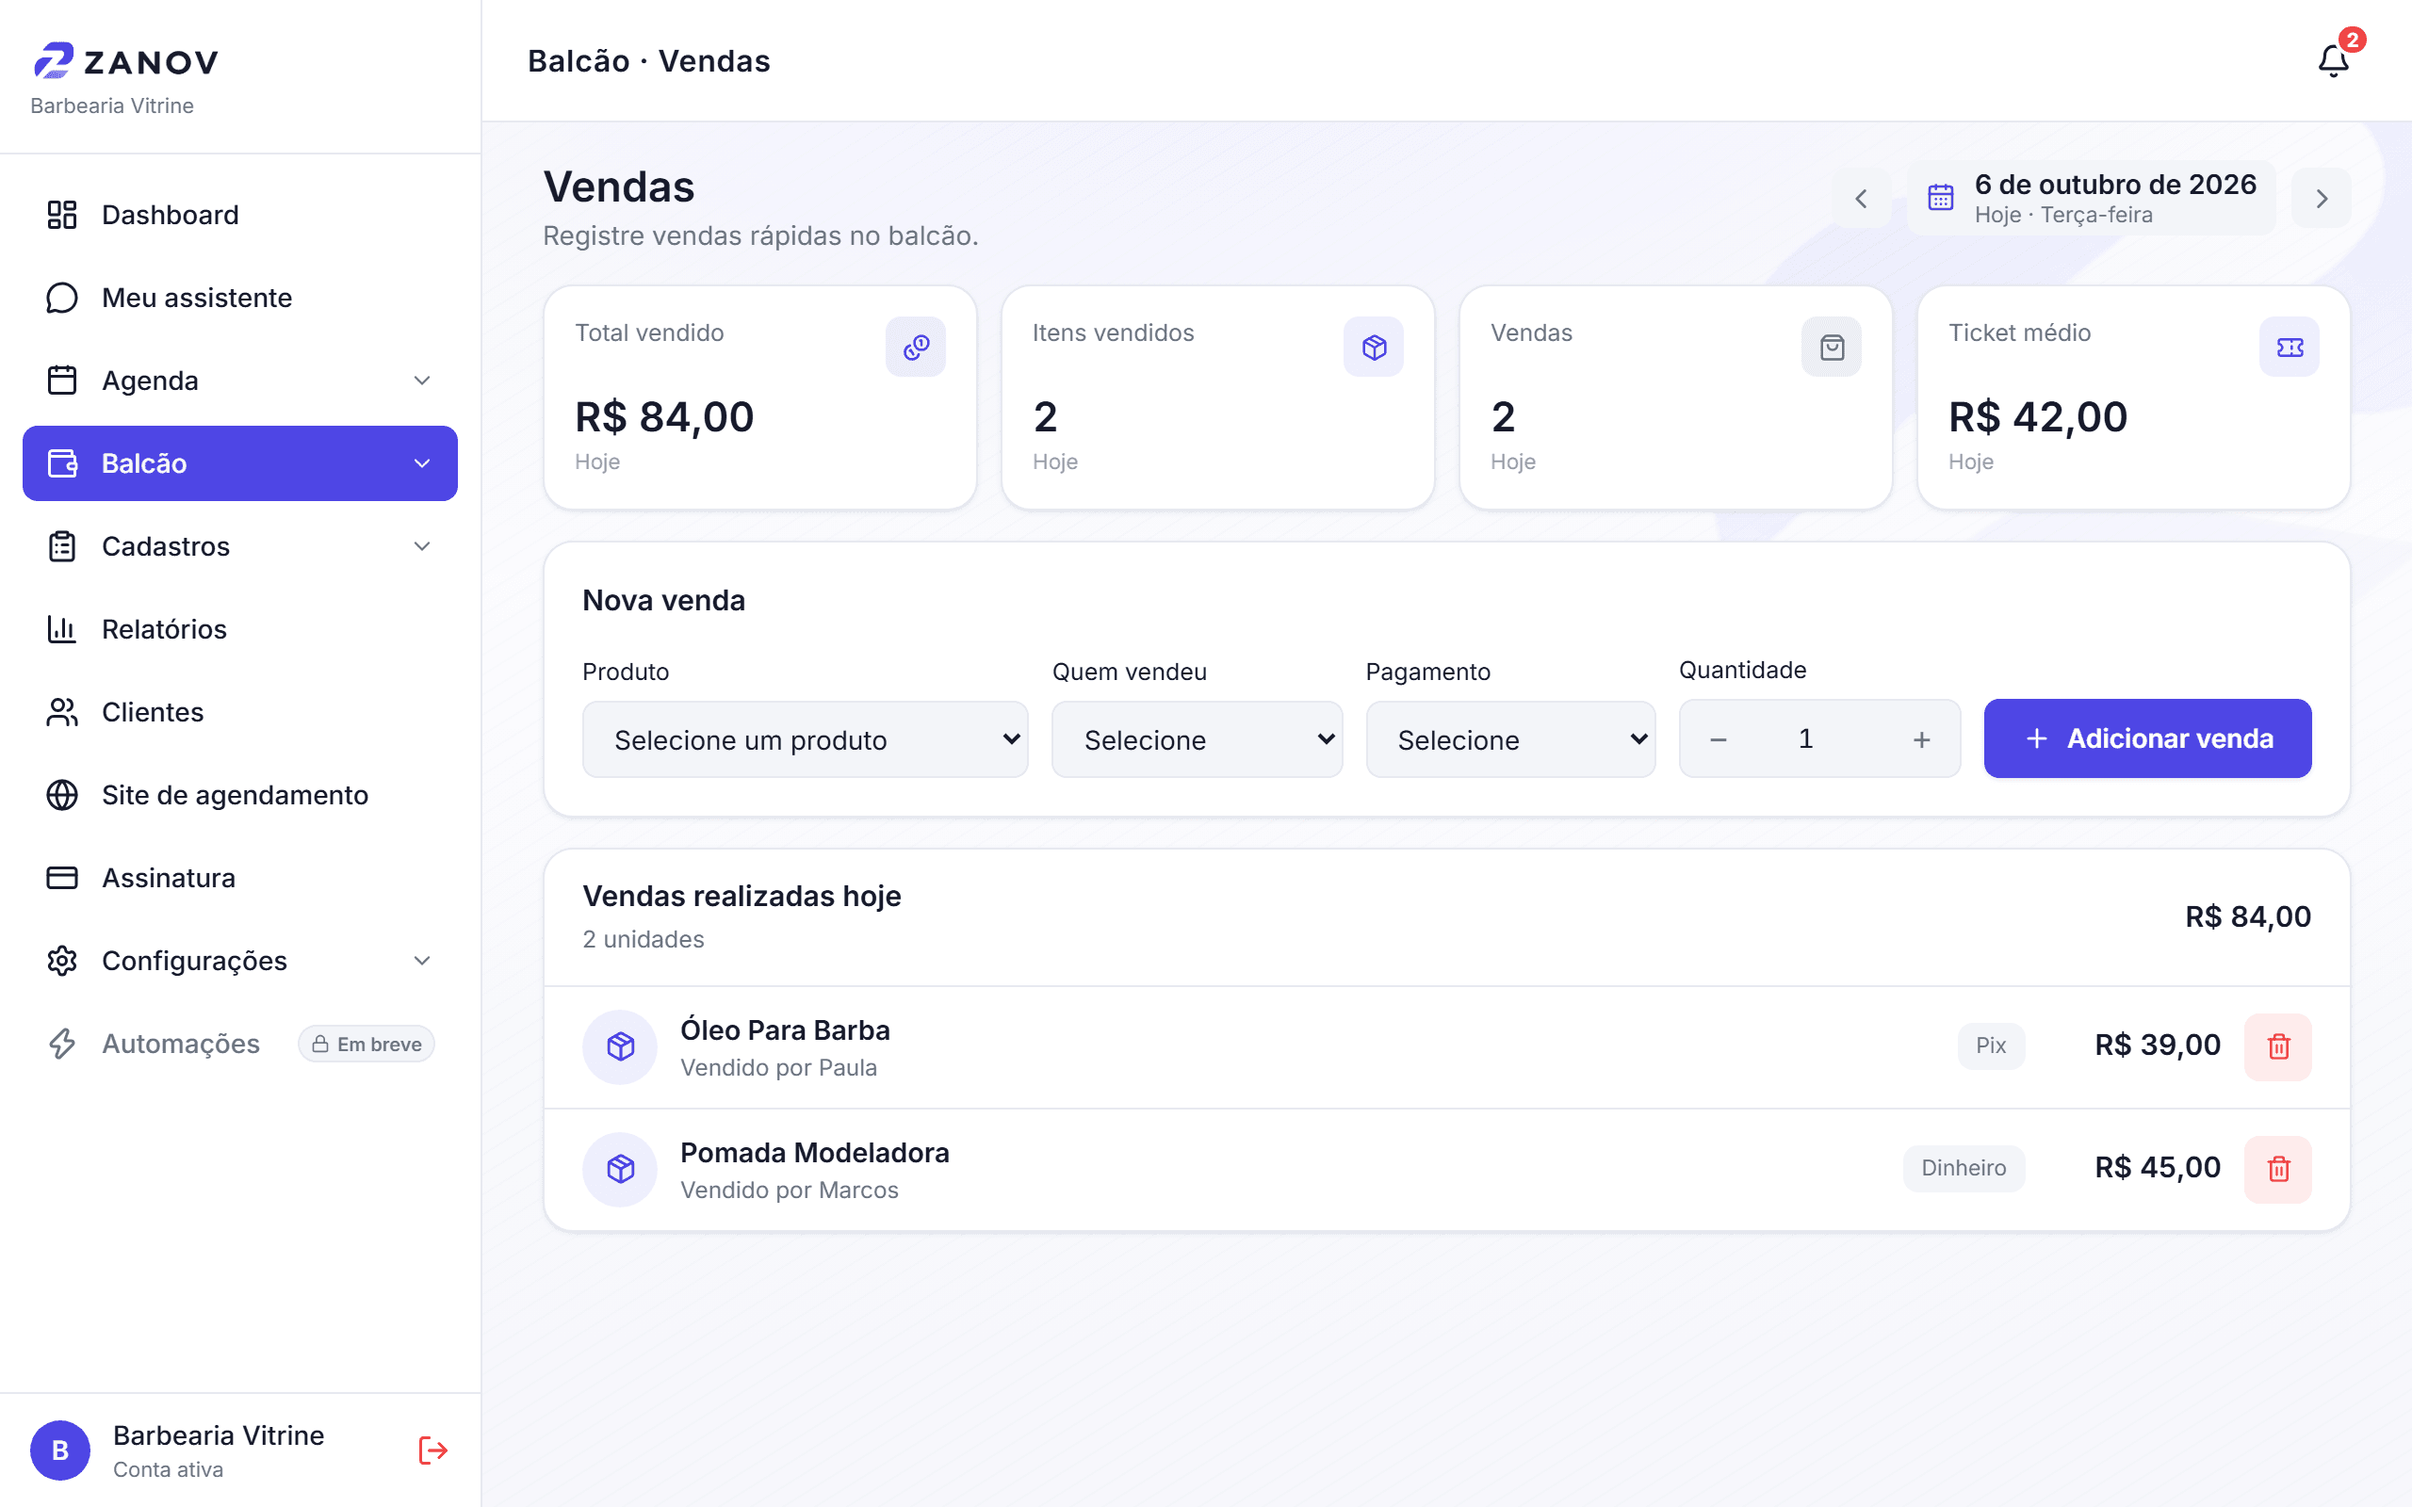The image size is (2412, 1507).
Task: Expand the Agenda menu chevron
Action: pos(421,381)
